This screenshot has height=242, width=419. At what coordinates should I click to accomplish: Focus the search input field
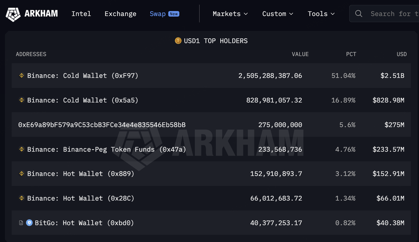(393, 14)
